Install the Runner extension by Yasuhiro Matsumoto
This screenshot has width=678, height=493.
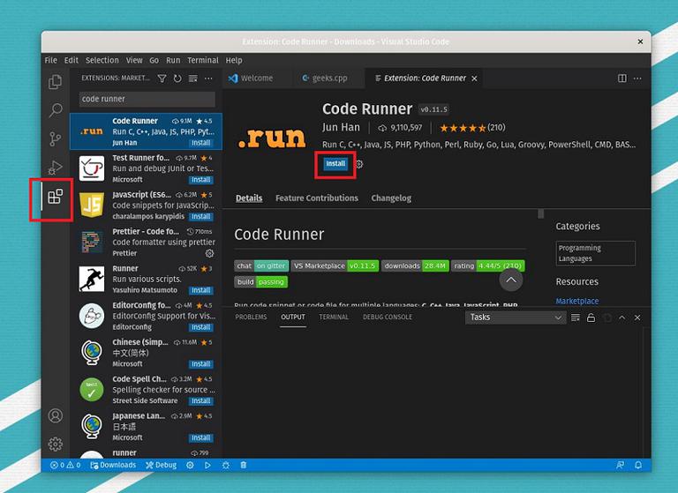201,290
